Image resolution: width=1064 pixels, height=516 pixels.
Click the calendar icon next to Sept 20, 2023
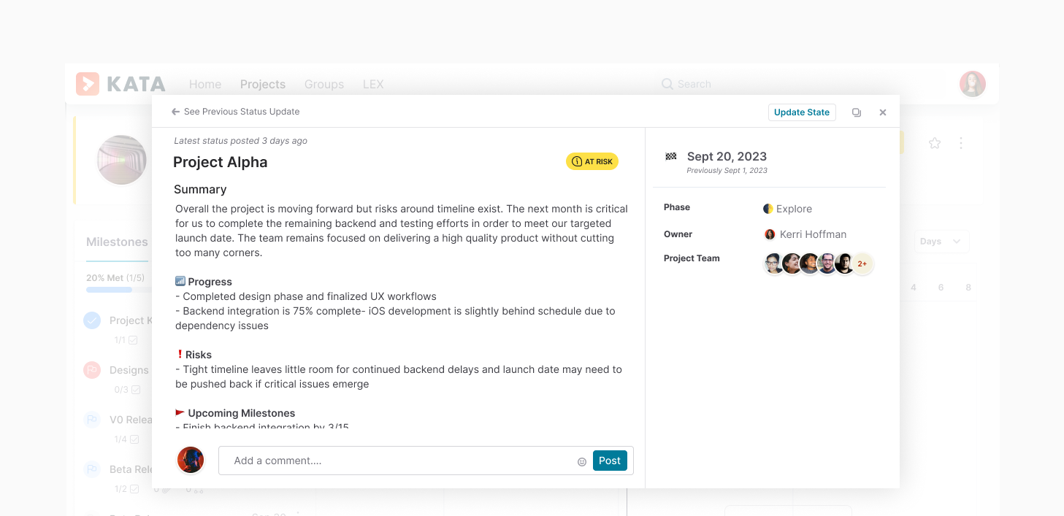[x=671, y=155]
